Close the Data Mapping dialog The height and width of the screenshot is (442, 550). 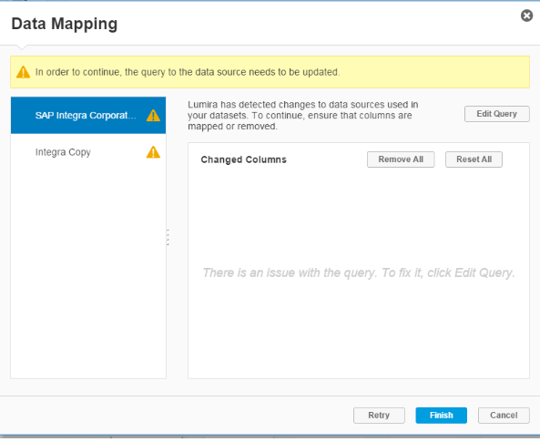(526, 15)
